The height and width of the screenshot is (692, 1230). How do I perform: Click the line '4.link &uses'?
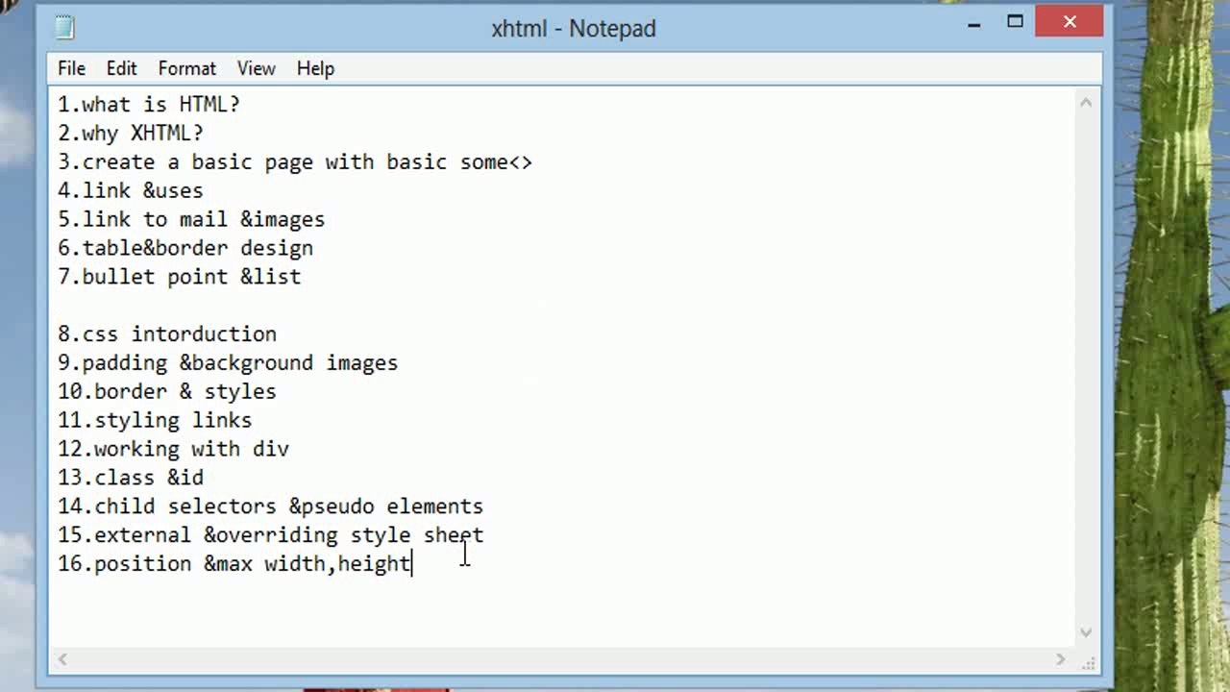[x=130, y=190]
